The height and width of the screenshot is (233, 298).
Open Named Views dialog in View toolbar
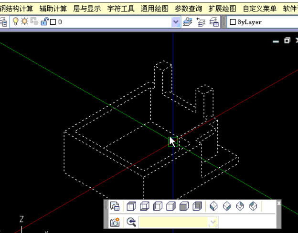115,206
